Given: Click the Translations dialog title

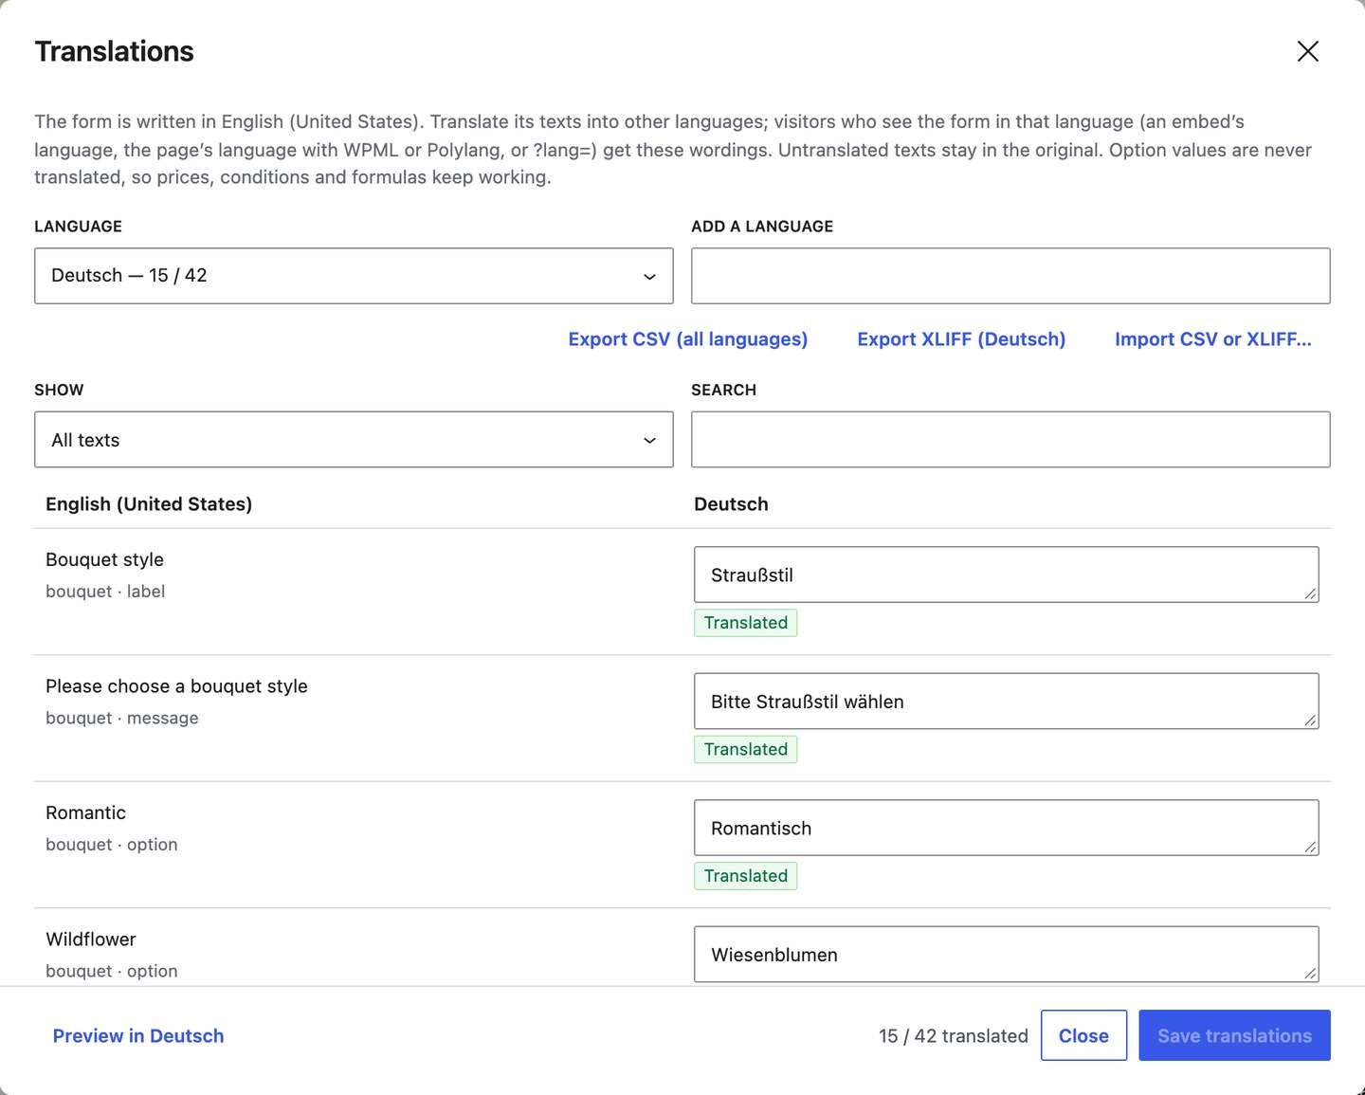Looking at the screenshot, I should [114, 51].
